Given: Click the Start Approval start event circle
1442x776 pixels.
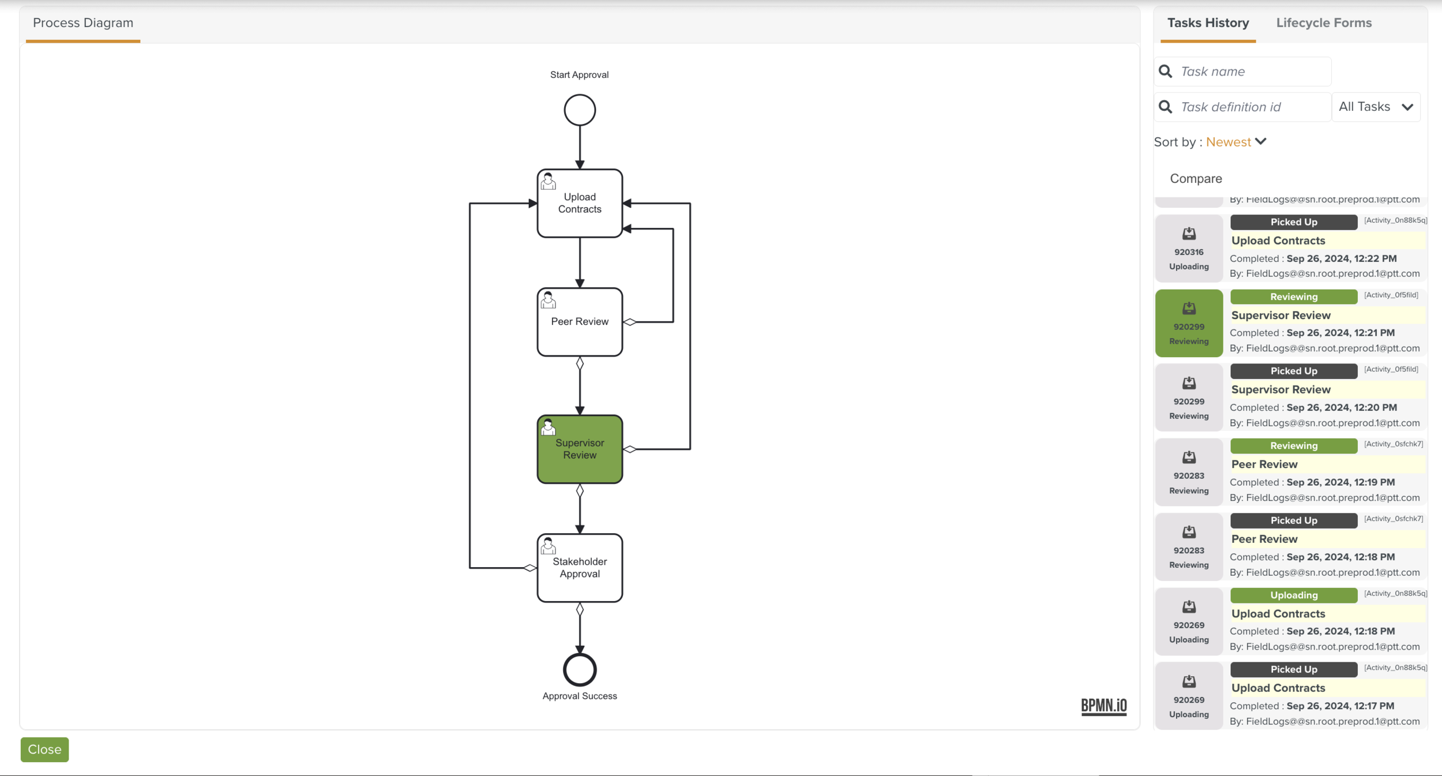Looking at the screenshot, I should 580,110.
